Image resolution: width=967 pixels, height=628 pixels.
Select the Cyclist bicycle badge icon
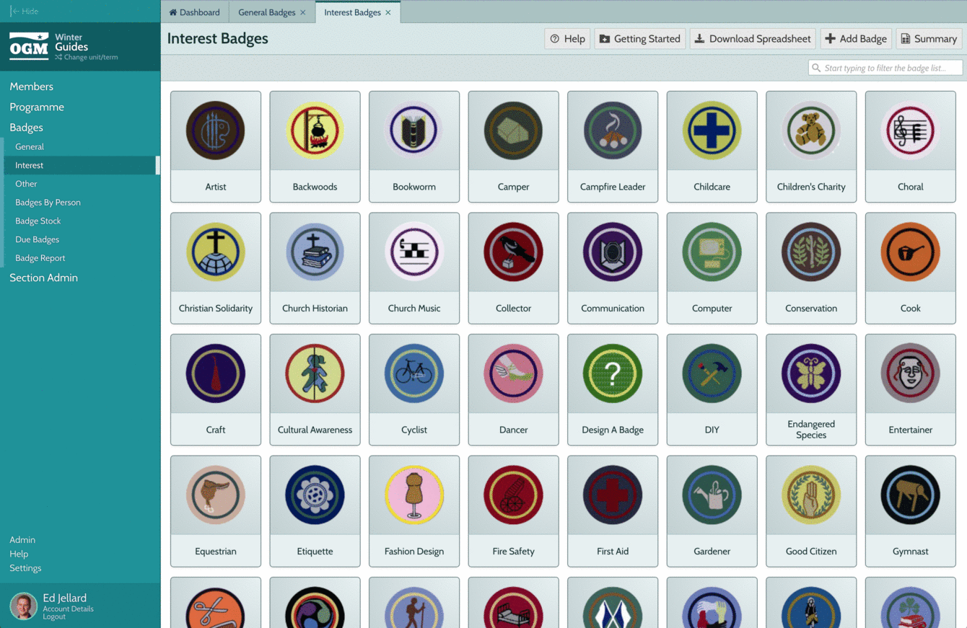coord(414,373)
